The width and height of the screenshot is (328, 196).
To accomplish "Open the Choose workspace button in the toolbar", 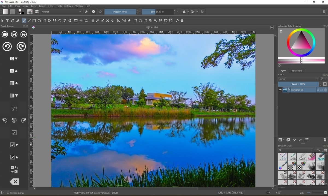I will point(324,12).
